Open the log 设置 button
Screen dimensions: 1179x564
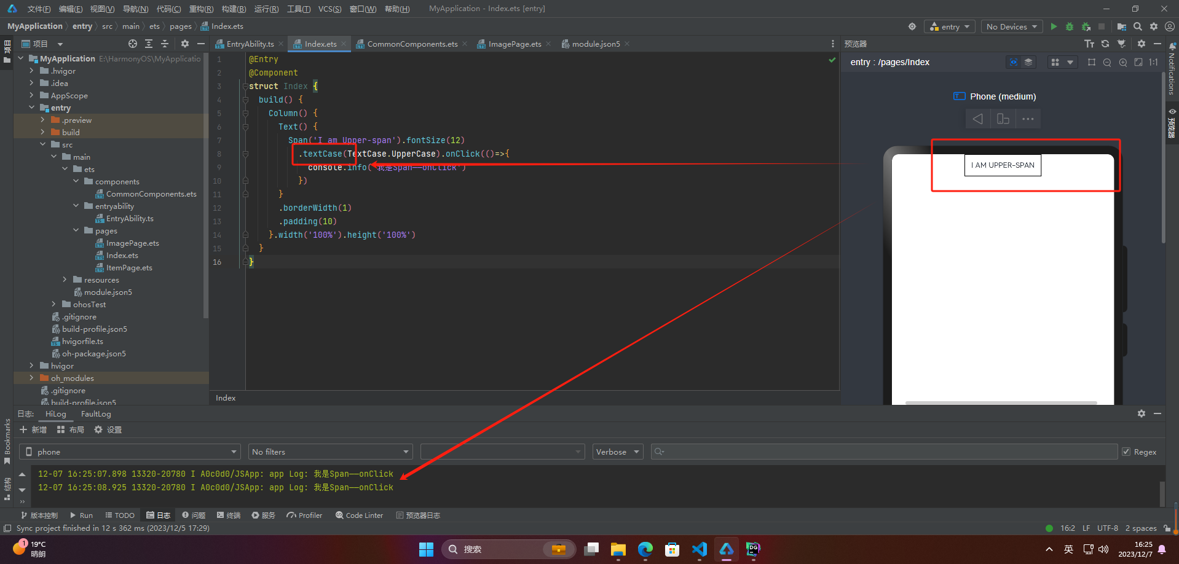(x=108, y=429)
